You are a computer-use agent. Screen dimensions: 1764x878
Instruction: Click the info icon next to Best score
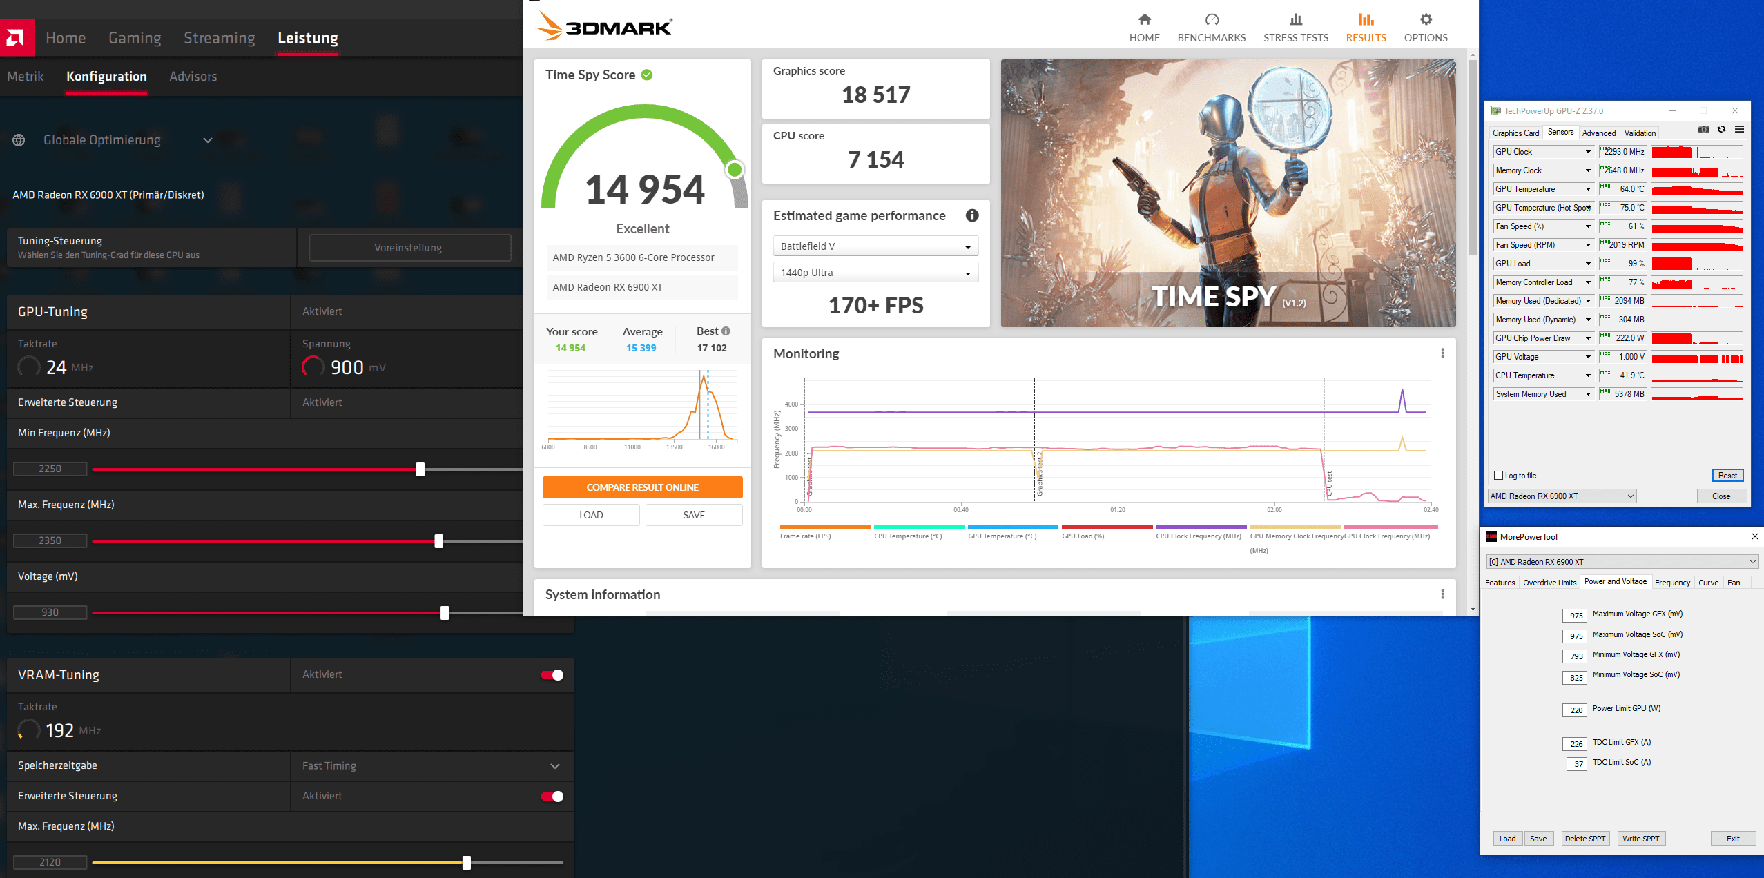pyautogui.click(x=726, y=331)
